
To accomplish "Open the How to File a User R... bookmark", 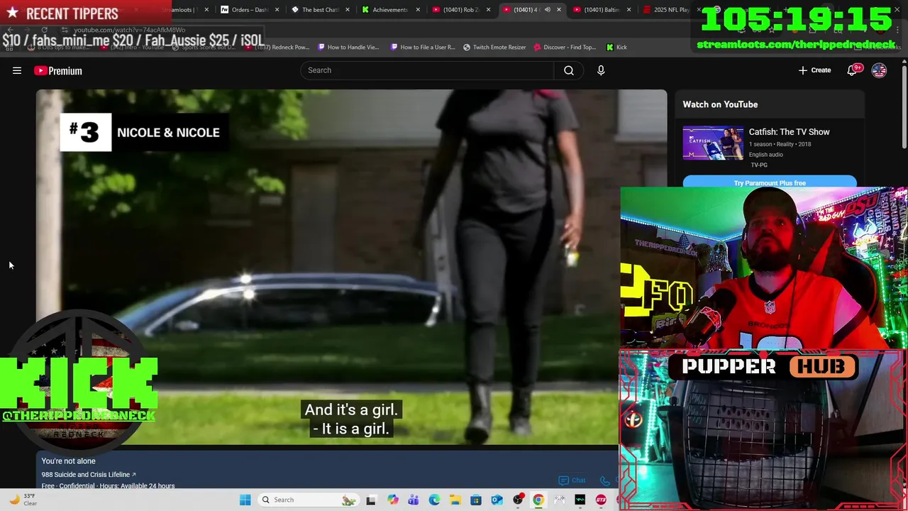I will (422, 47).
